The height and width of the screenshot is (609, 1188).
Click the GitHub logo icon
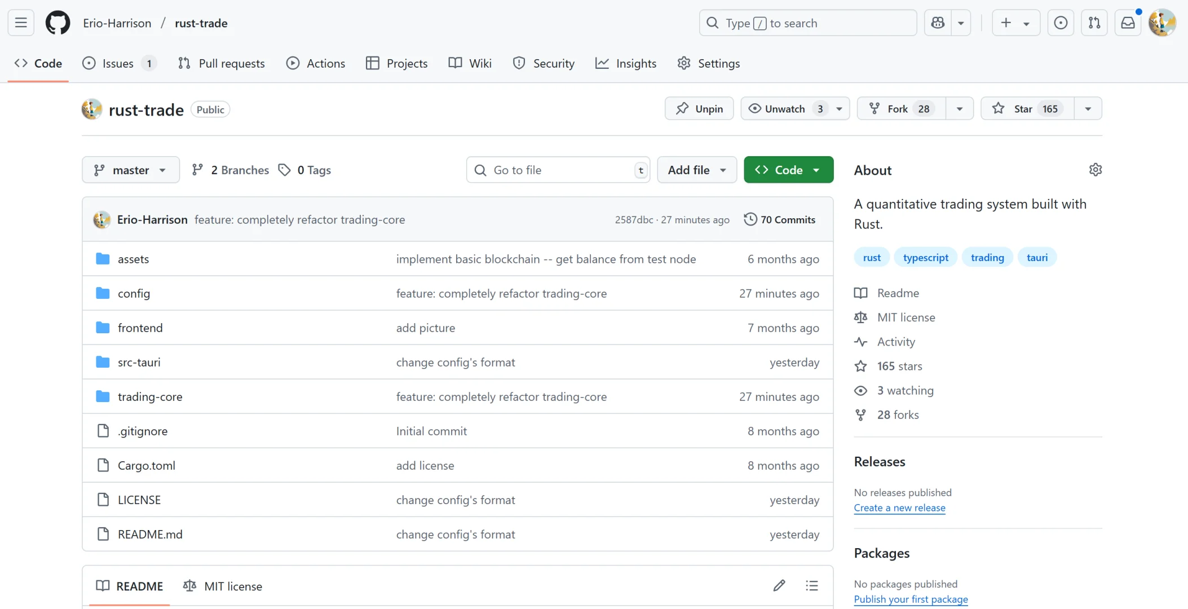(x=58, y=23)
